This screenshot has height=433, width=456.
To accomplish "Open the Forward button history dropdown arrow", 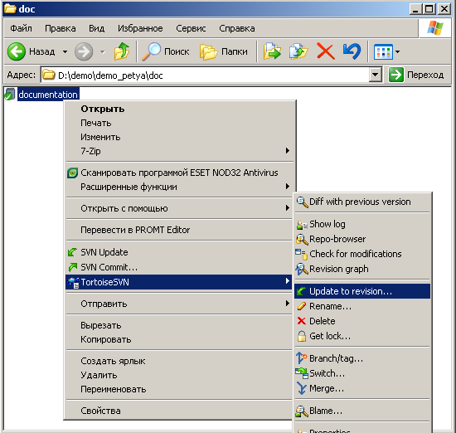I will (102, 51).
